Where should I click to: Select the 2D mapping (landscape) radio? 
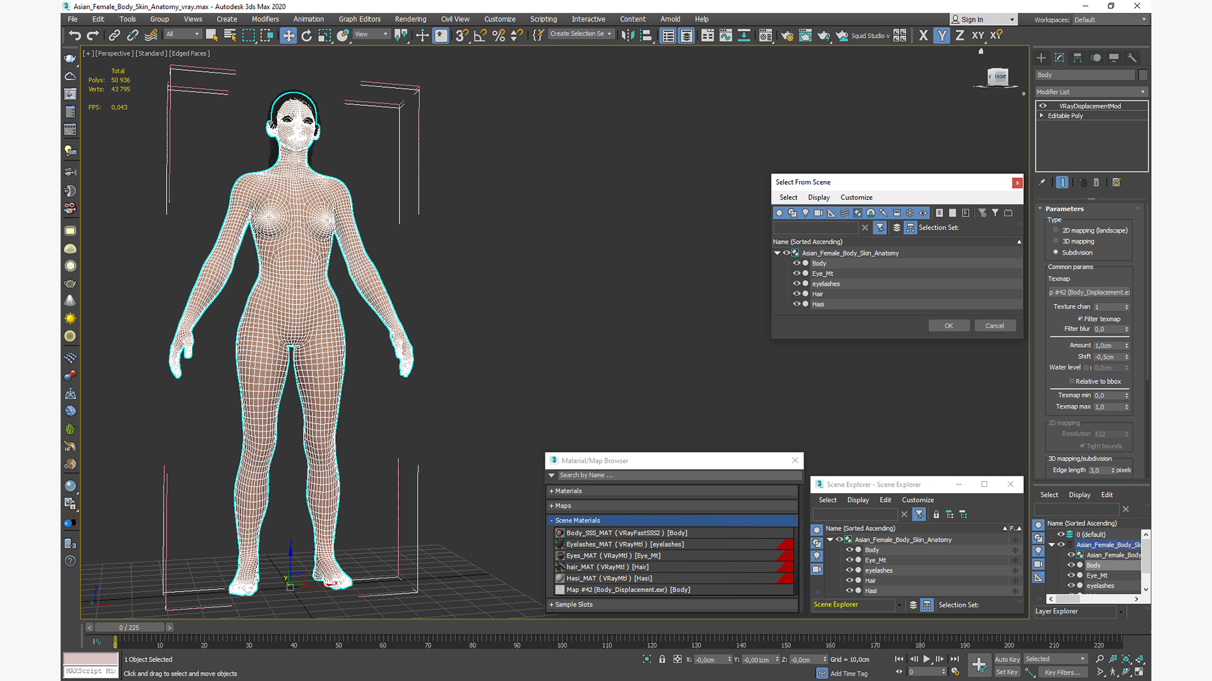1055,230
